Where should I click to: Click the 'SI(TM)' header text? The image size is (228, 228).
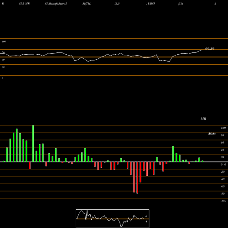(87, 4)
